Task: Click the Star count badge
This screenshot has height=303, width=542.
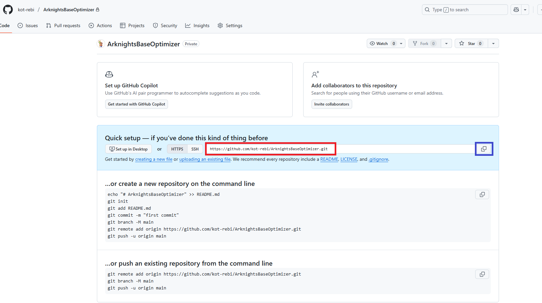Action: point(480,43)
